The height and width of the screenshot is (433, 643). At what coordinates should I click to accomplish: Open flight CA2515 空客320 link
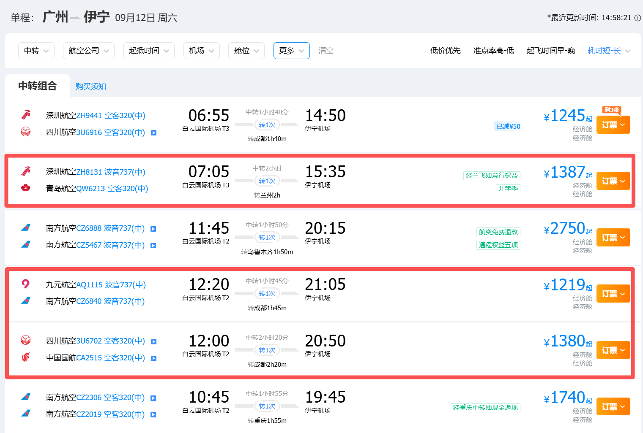tap(111, 358)
